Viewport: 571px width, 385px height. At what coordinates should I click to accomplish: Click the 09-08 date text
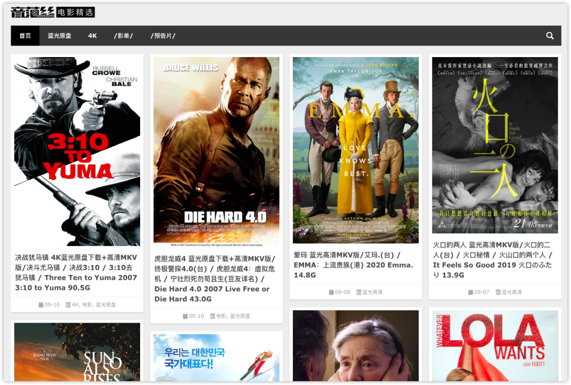342,292
